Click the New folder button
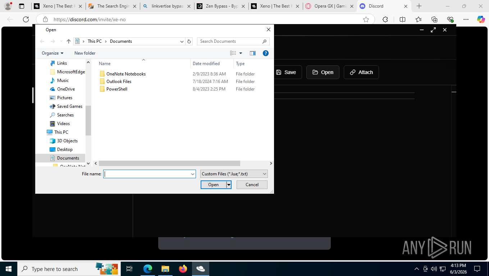Screen dimensions: 489x276 [85, 53]
